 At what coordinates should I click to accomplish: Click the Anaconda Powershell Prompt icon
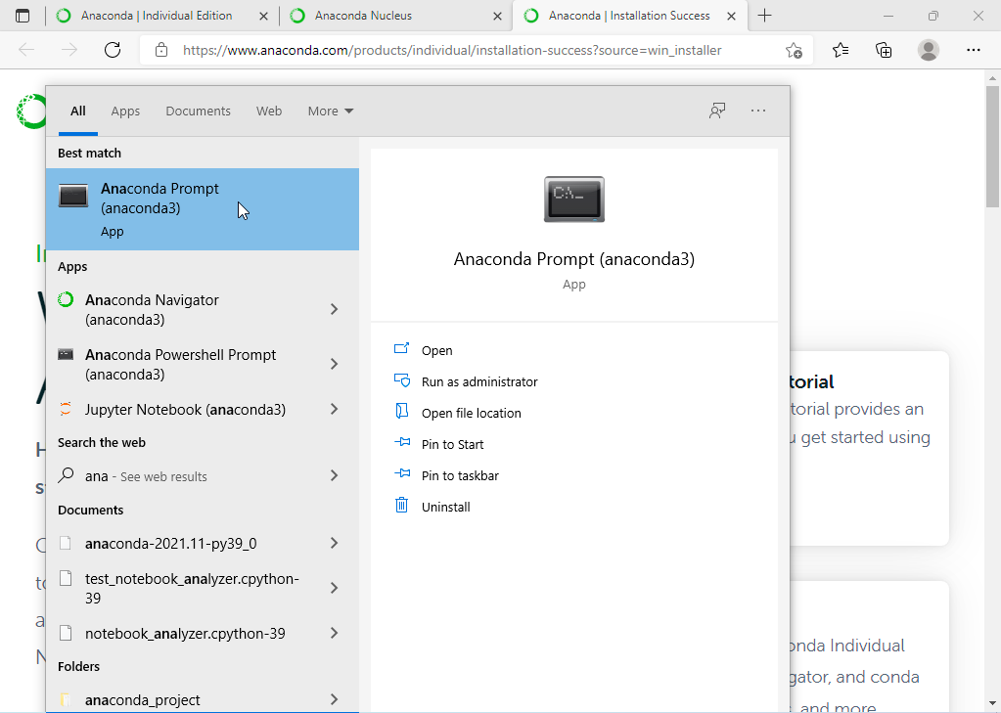[x=66, y=354]
